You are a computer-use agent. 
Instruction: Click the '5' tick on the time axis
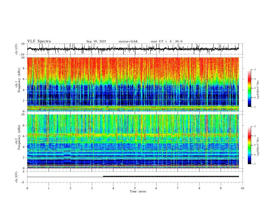click(135, 188)
